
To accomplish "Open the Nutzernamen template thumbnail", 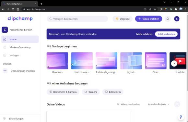I will point(82,61).
